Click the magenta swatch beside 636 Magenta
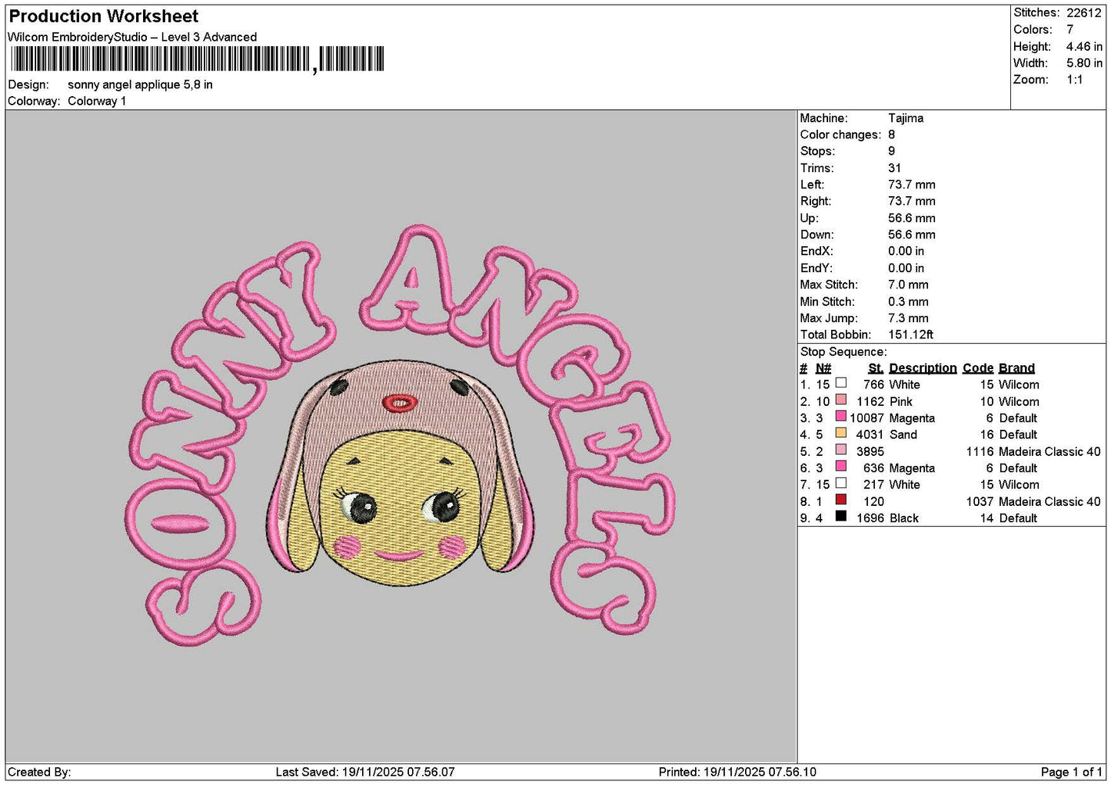The width and height of the screenshot is (1111, 785). [x=841, y=467]
